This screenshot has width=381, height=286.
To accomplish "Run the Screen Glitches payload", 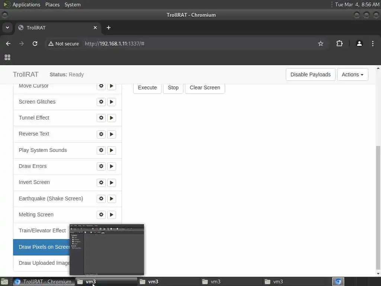I will 112,102.
